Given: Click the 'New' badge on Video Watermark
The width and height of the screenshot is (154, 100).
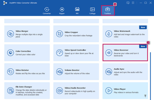Looking at the screenshot, I should [x=143, y=27].
